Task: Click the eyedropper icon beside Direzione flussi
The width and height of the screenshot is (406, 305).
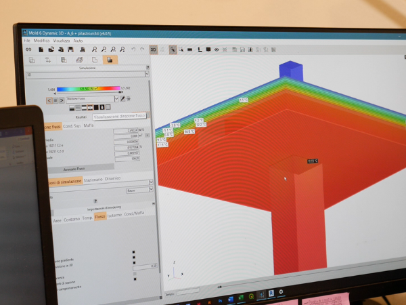Action: 122,98
